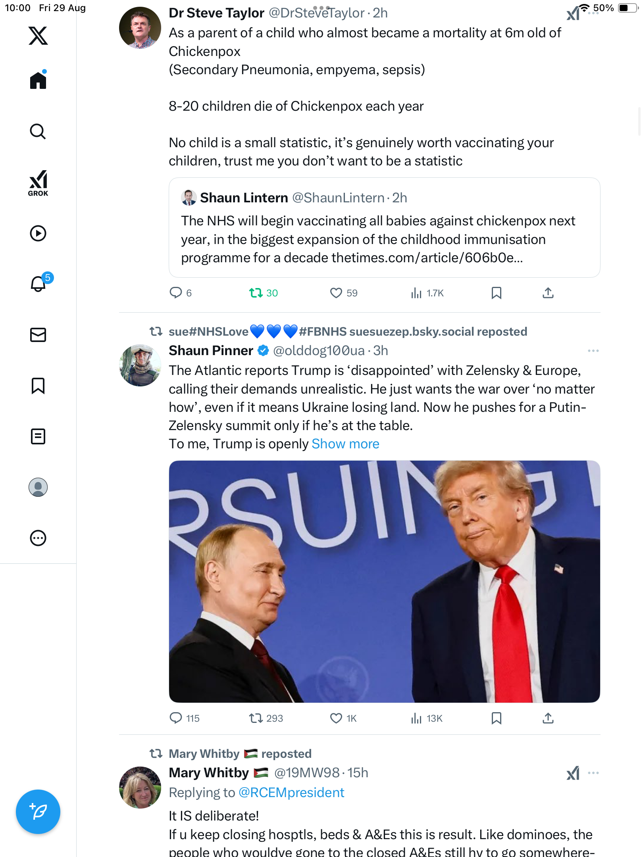This screenshot has height=857, width=643.
Task: Open the Grok icon in the sidebar
Action: tap(38, 183)
